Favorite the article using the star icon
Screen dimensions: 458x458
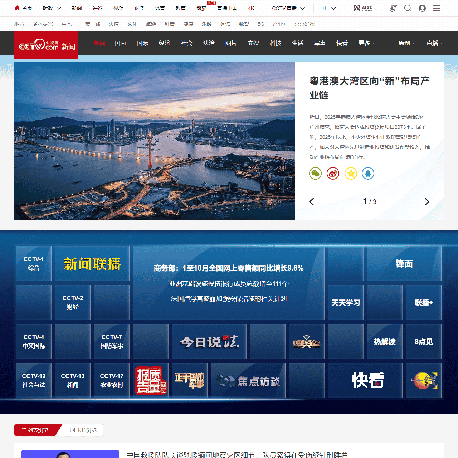click(x=351, y=173)
